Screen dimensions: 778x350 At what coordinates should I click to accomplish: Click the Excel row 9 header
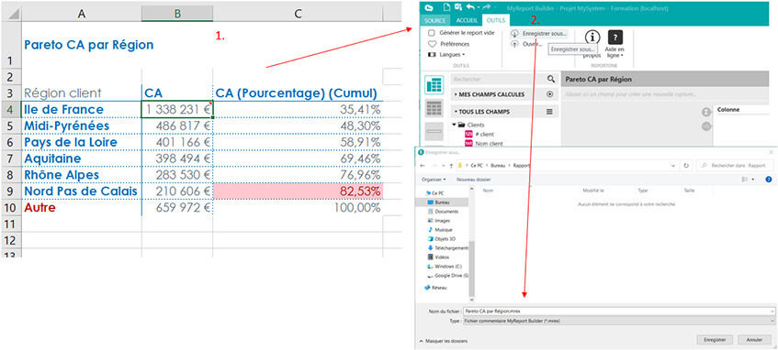[x=10, y=191]
